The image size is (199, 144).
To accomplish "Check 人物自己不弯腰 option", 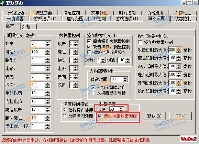I will [x=93, y=93].
